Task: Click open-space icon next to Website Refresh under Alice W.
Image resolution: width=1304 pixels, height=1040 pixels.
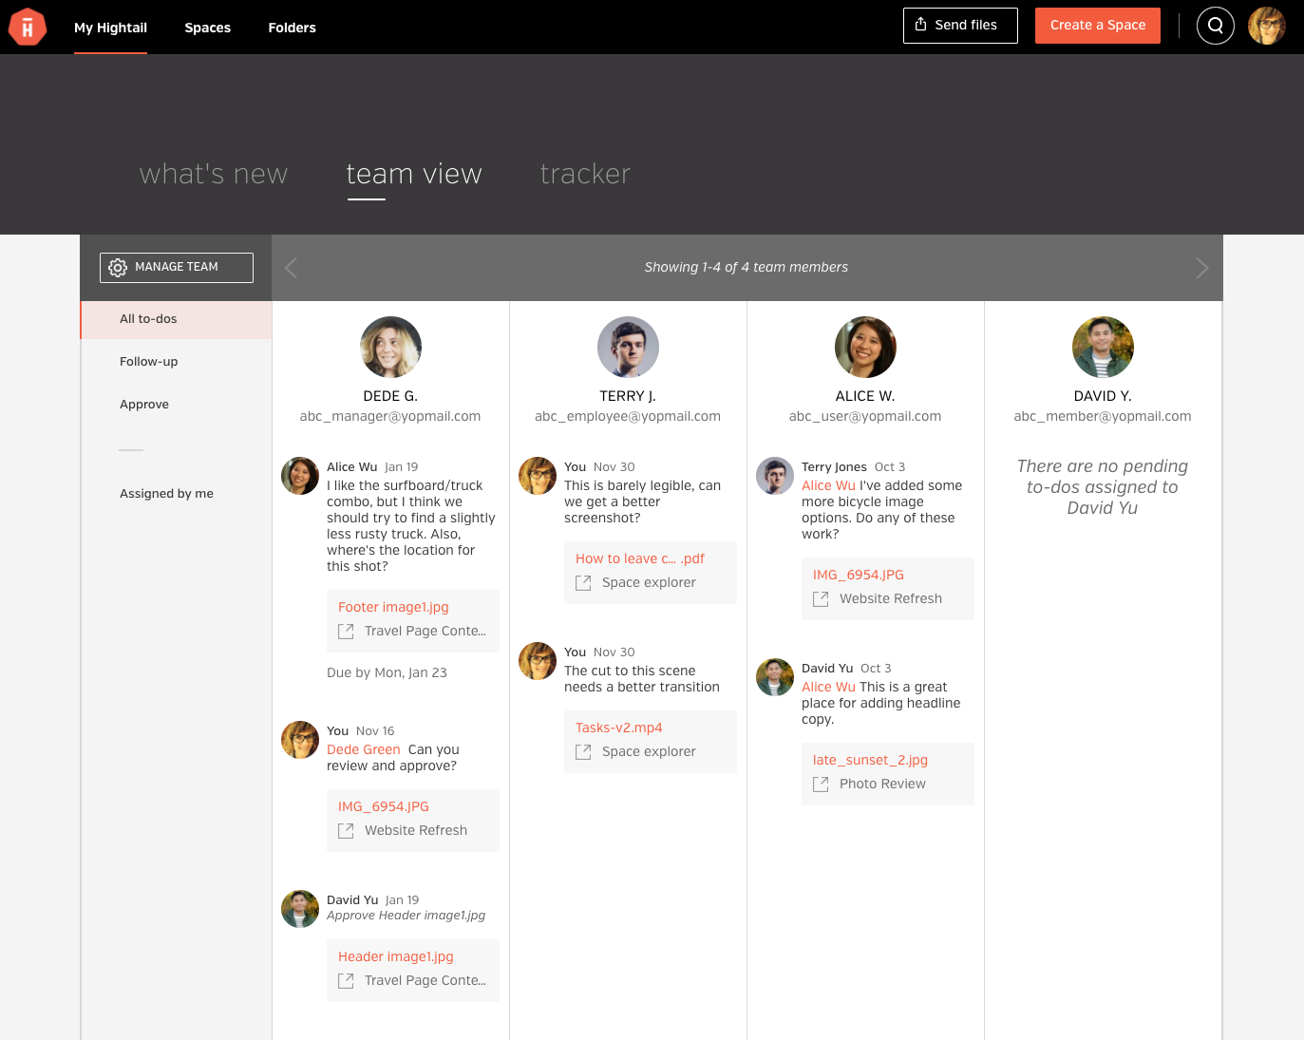Action: [x=821, y=599]
